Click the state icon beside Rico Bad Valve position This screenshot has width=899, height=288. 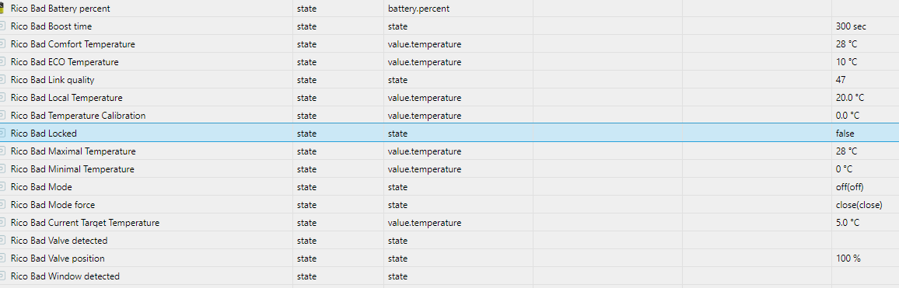(x=2, y=259)
